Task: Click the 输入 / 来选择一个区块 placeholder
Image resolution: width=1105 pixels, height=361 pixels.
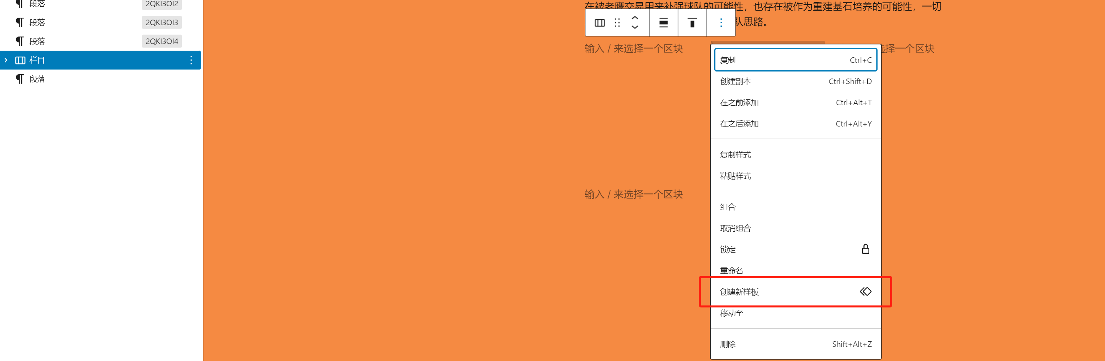Action: pos(634,194)
